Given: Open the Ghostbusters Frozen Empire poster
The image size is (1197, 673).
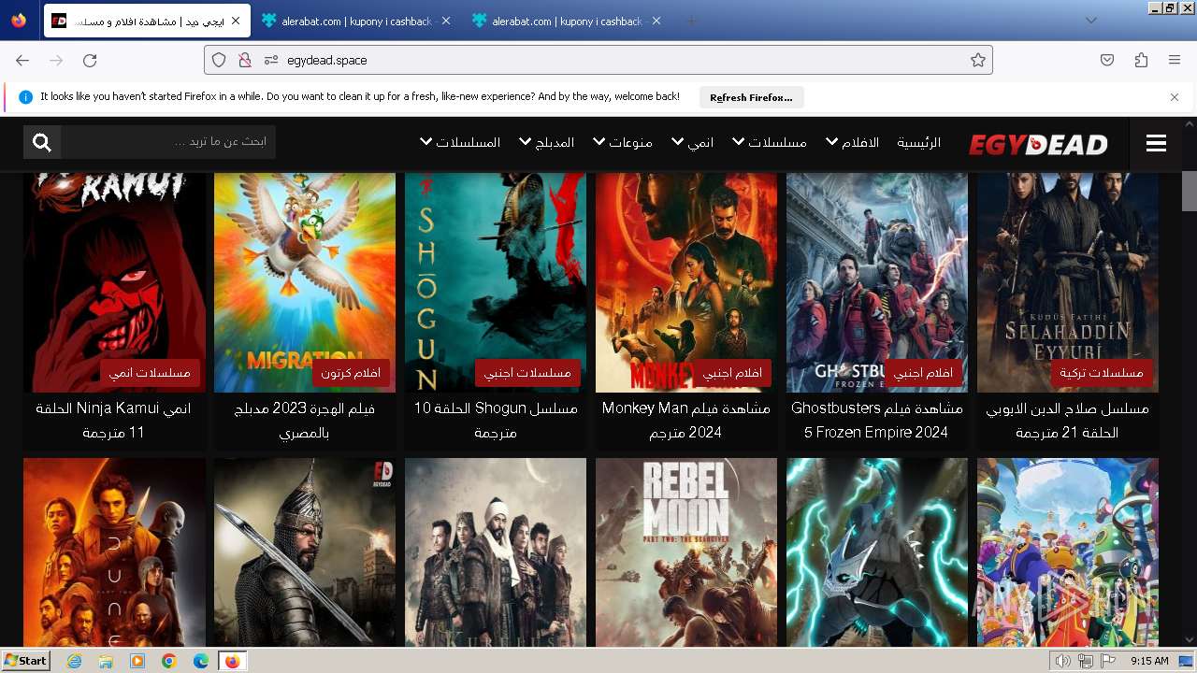Looking at the screenshot, I should [877, 282].
